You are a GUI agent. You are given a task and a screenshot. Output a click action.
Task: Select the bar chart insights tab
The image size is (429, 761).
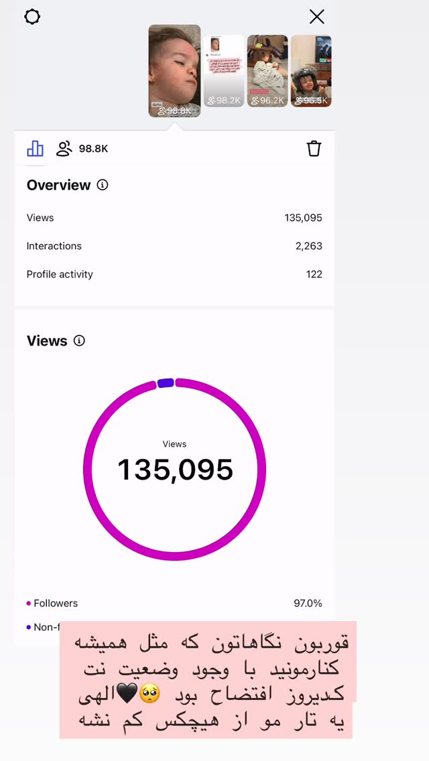(35, 149)
